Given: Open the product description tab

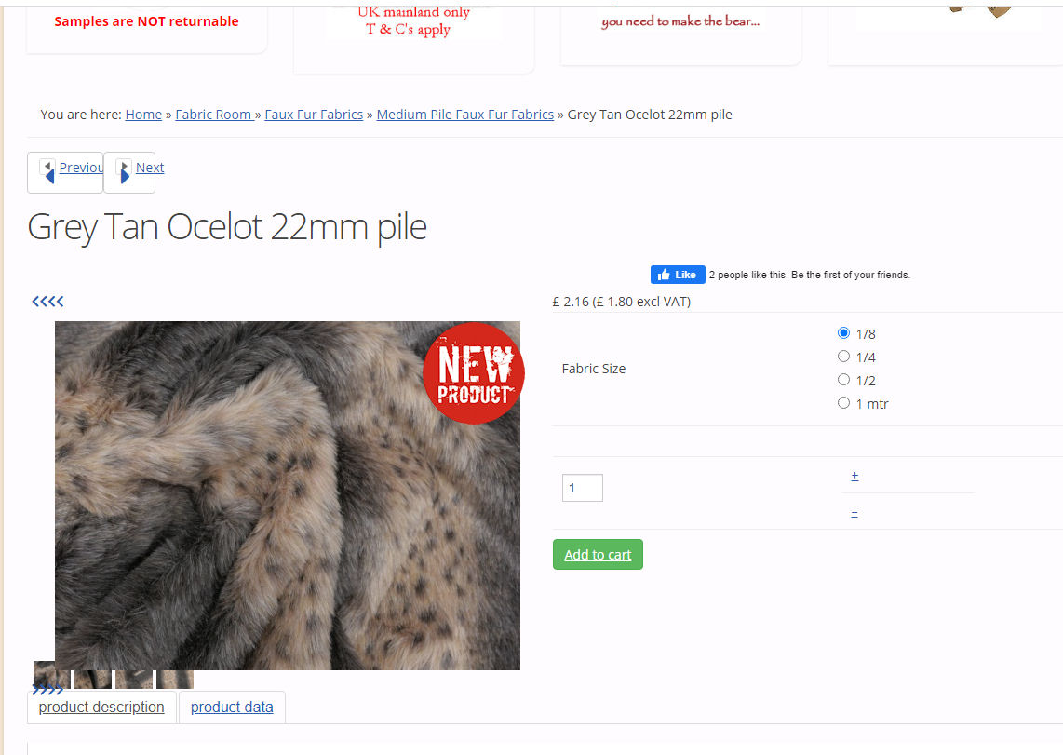Looking at the screenshot, I should [101, 707].
